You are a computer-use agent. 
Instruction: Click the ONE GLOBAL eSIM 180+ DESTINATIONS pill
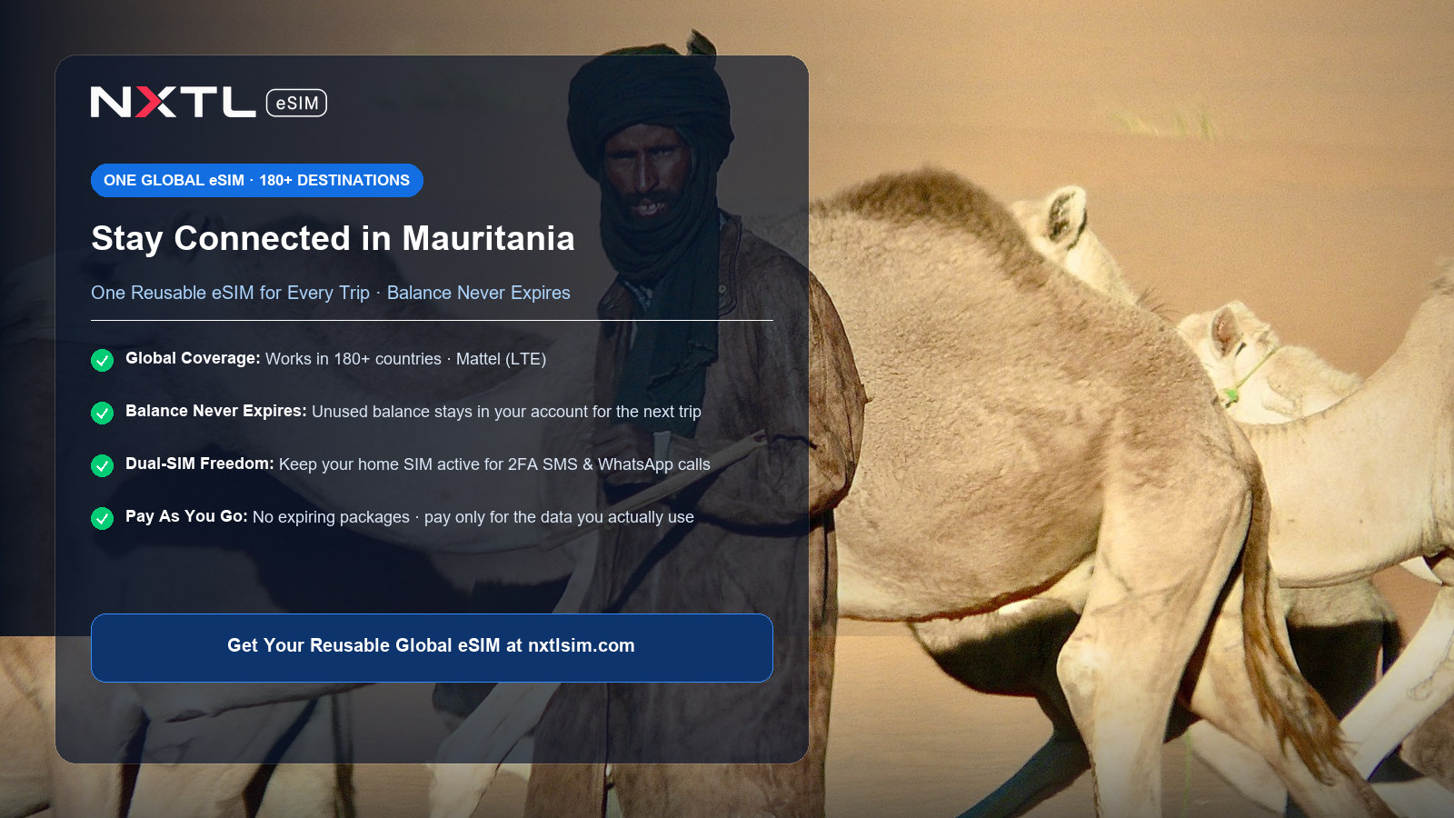pyautogui.click(x=257, y=180)
